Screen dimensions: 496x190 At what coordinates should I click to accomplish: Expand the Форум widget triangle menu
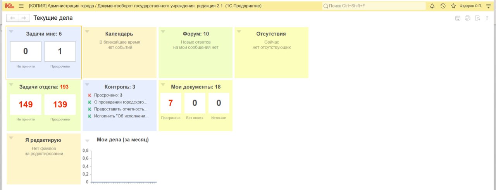coord(163,32)
